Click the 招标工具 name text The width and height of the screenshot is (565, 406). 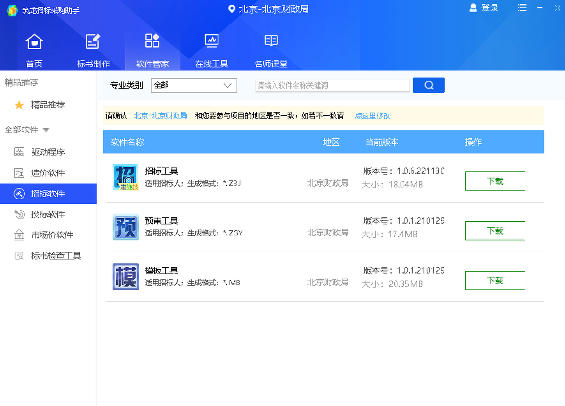[161, 171]
